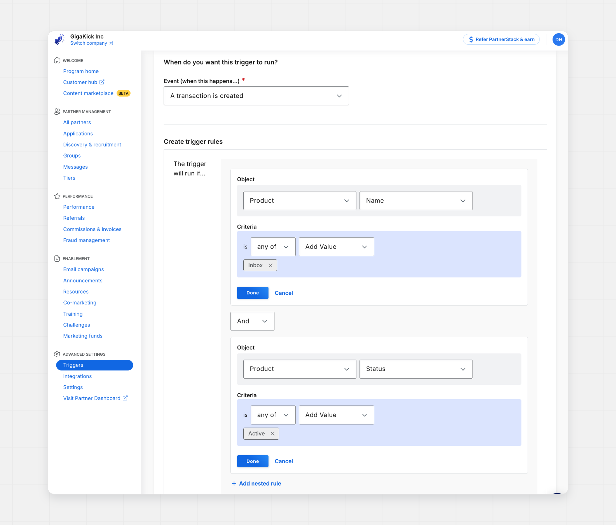This screenshot has height=525, width=616.
Task: Open Email campaigns
Action: click(x=83, y=269)
